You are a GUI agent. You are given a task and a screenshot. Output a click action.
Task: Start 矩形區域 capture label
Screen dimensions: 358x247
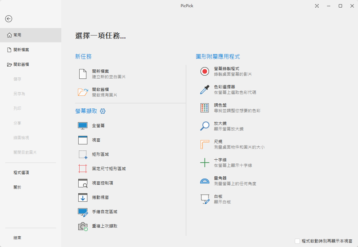tap(100, 154)
